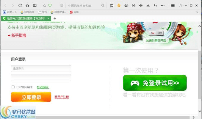Viewport: 202px width, 119px height.
Task: Click the yellow favorites star icon
Action: coord(119,5)
